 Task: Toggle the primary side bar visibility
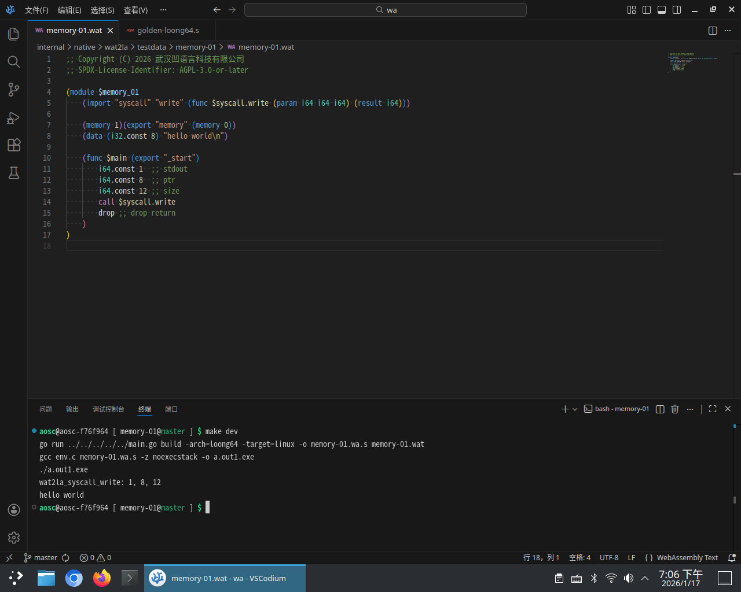point(647,10)
